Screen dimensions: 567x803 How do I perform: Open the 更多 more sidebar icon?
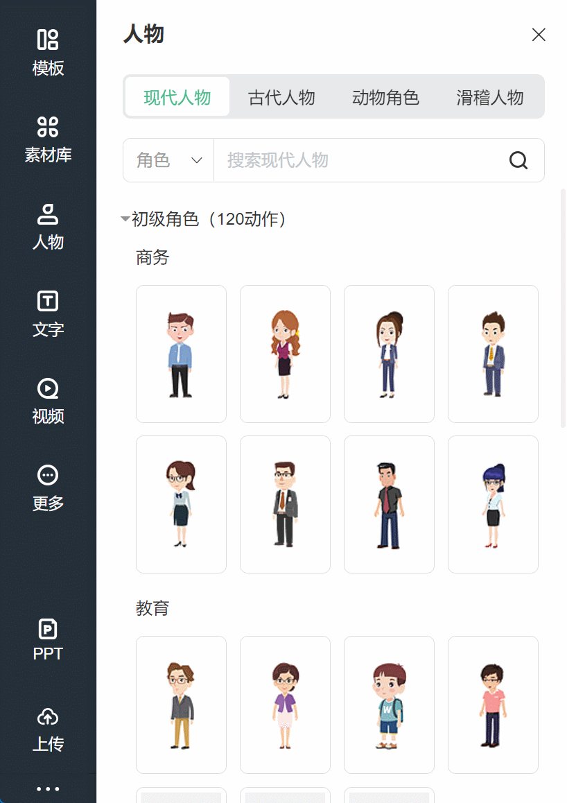pyautogui.click(x=48, y=488)
